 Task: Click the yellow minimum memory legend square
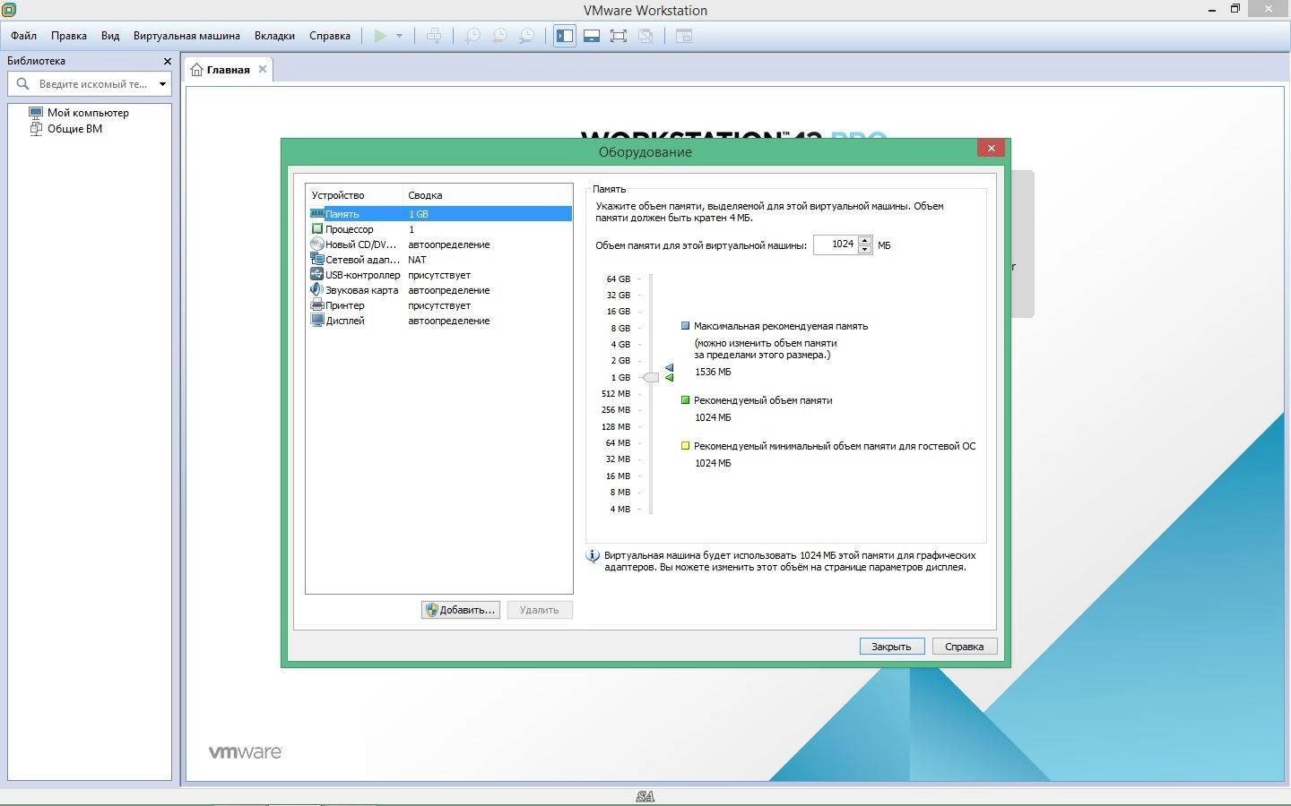click(686, 446)
